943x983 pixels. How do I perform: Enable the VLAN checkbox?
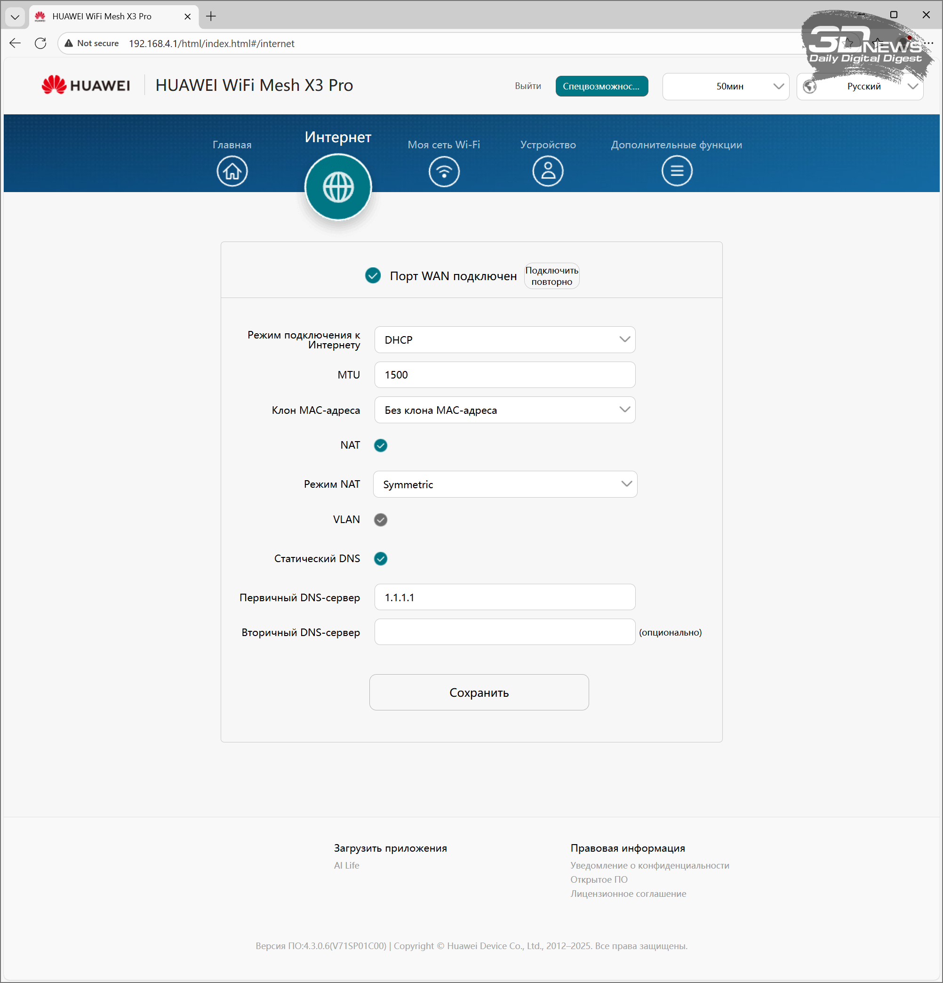point(381,520)
